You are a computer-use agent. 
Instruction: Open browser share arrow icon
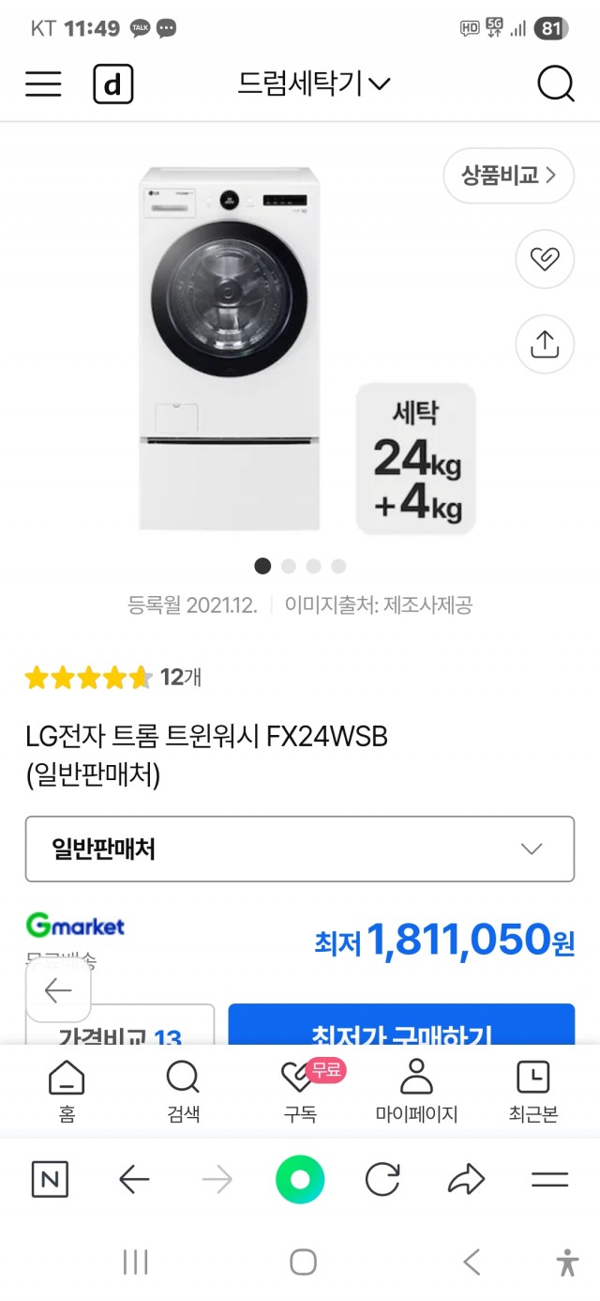click(x=466, y=1180)
